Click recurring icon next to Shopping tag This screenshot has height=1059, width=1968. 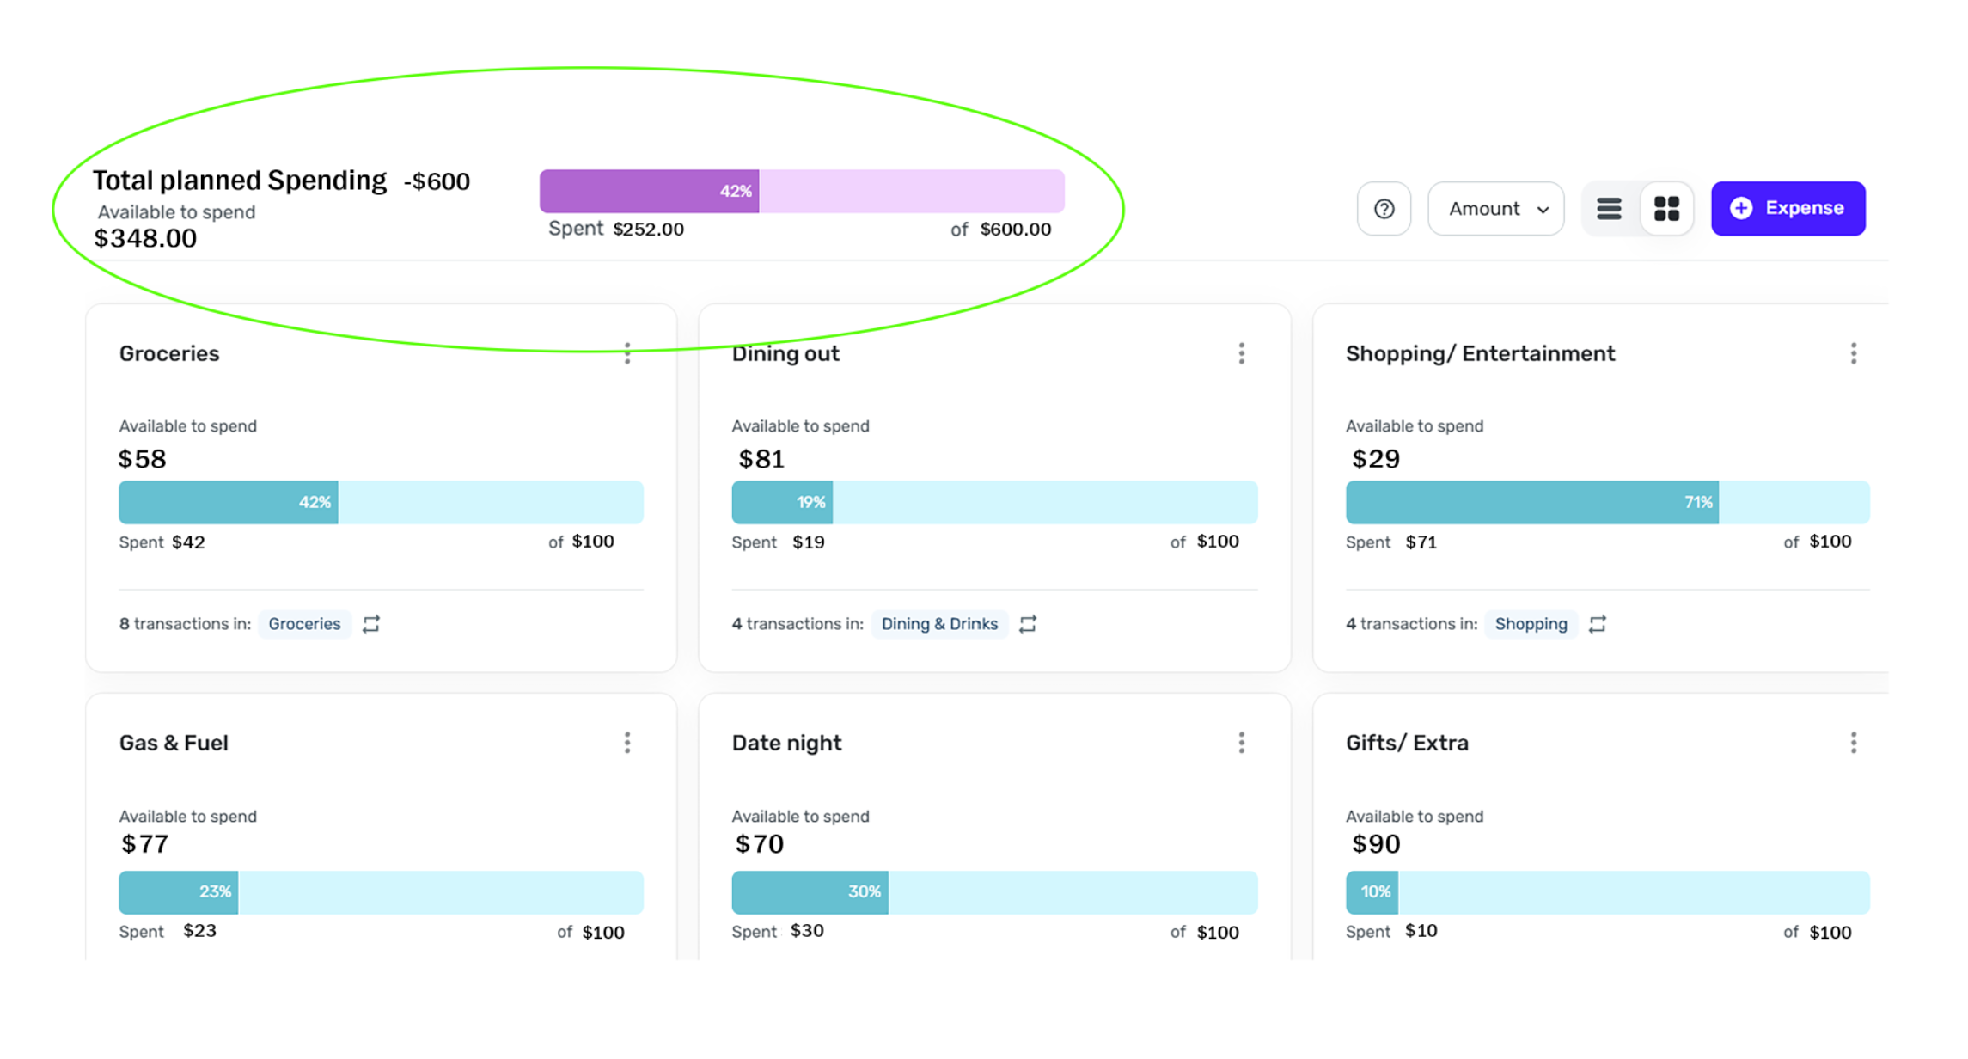(x=1598, y=624)
